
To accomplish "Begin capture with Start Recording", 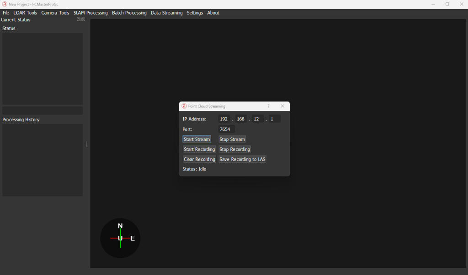I will pyautogui.click(x=199, y=149).
